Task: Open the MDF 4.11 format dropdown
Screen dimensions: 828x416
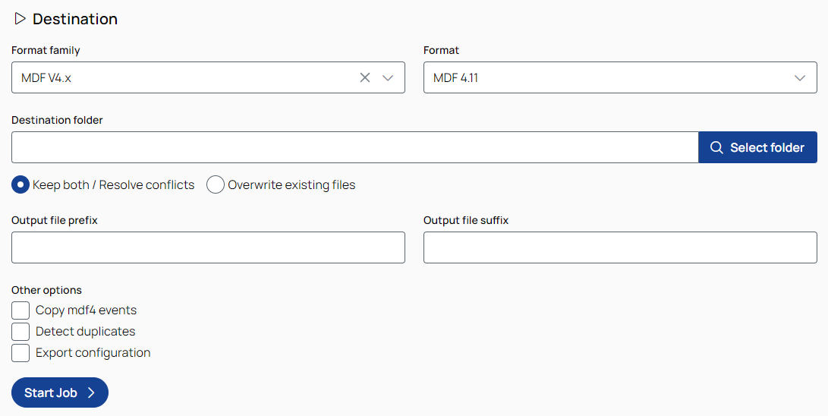Action: [607, 77]
